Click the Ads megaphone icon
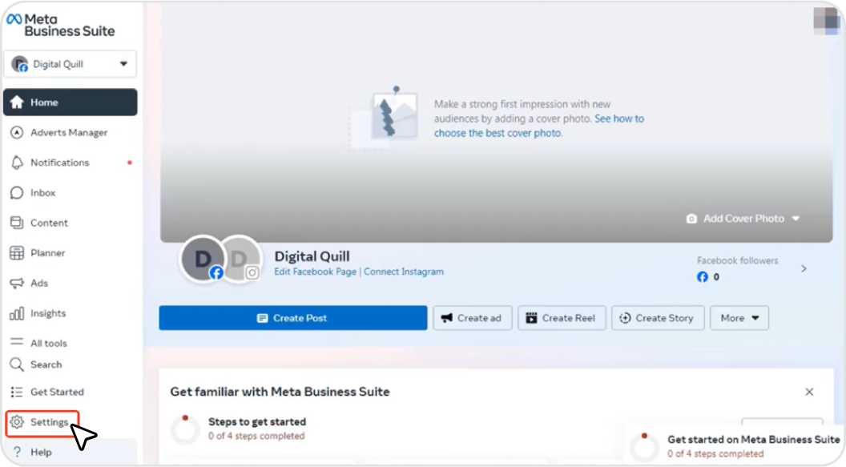 tap(16, 284)
